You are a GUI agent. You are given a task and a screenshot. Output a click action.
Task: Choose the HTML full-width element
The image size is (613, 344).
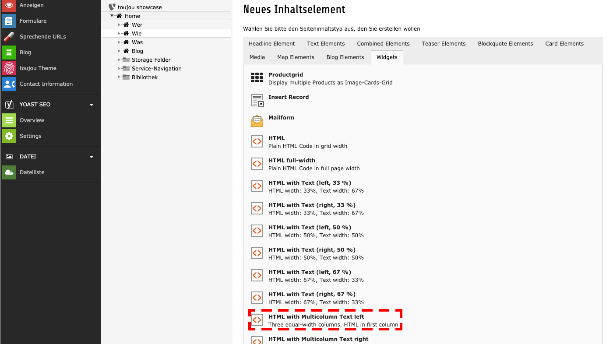coord(292,161)
